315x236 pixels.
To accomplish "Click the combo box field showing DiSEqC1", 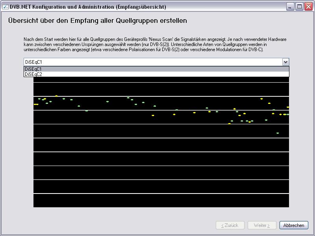I will pyautogui.click(x=153, y=62).
